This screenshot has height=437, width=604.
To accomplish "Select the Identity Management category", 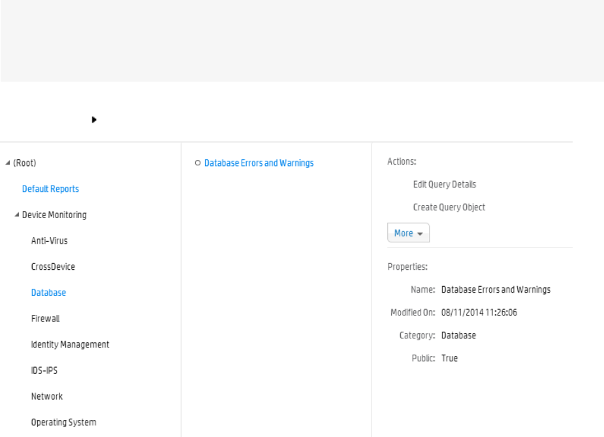I will pos(70,344).
